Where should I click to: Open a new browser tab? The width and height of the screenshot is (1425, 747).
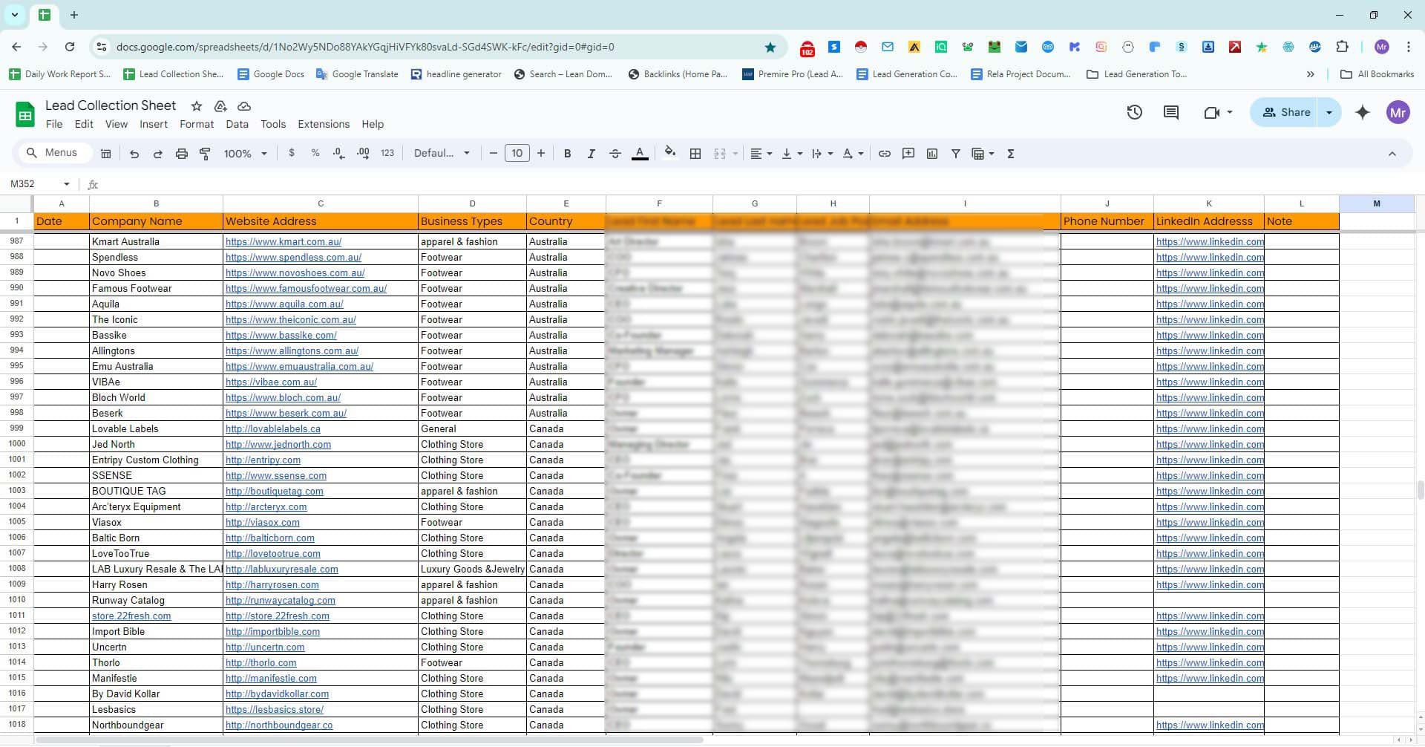click(x=74, y=15)
